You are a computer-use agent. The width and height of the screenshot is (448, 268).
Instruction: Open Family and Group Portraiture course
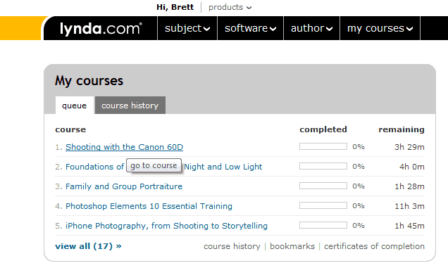click(x=124, y=186)
